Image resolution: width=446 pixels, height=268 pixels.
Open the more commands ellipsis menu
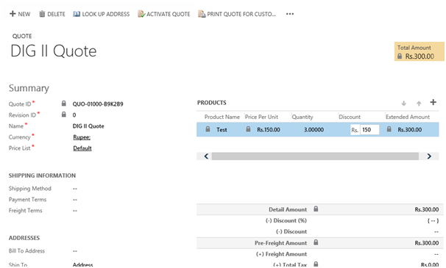pos(290,14)
